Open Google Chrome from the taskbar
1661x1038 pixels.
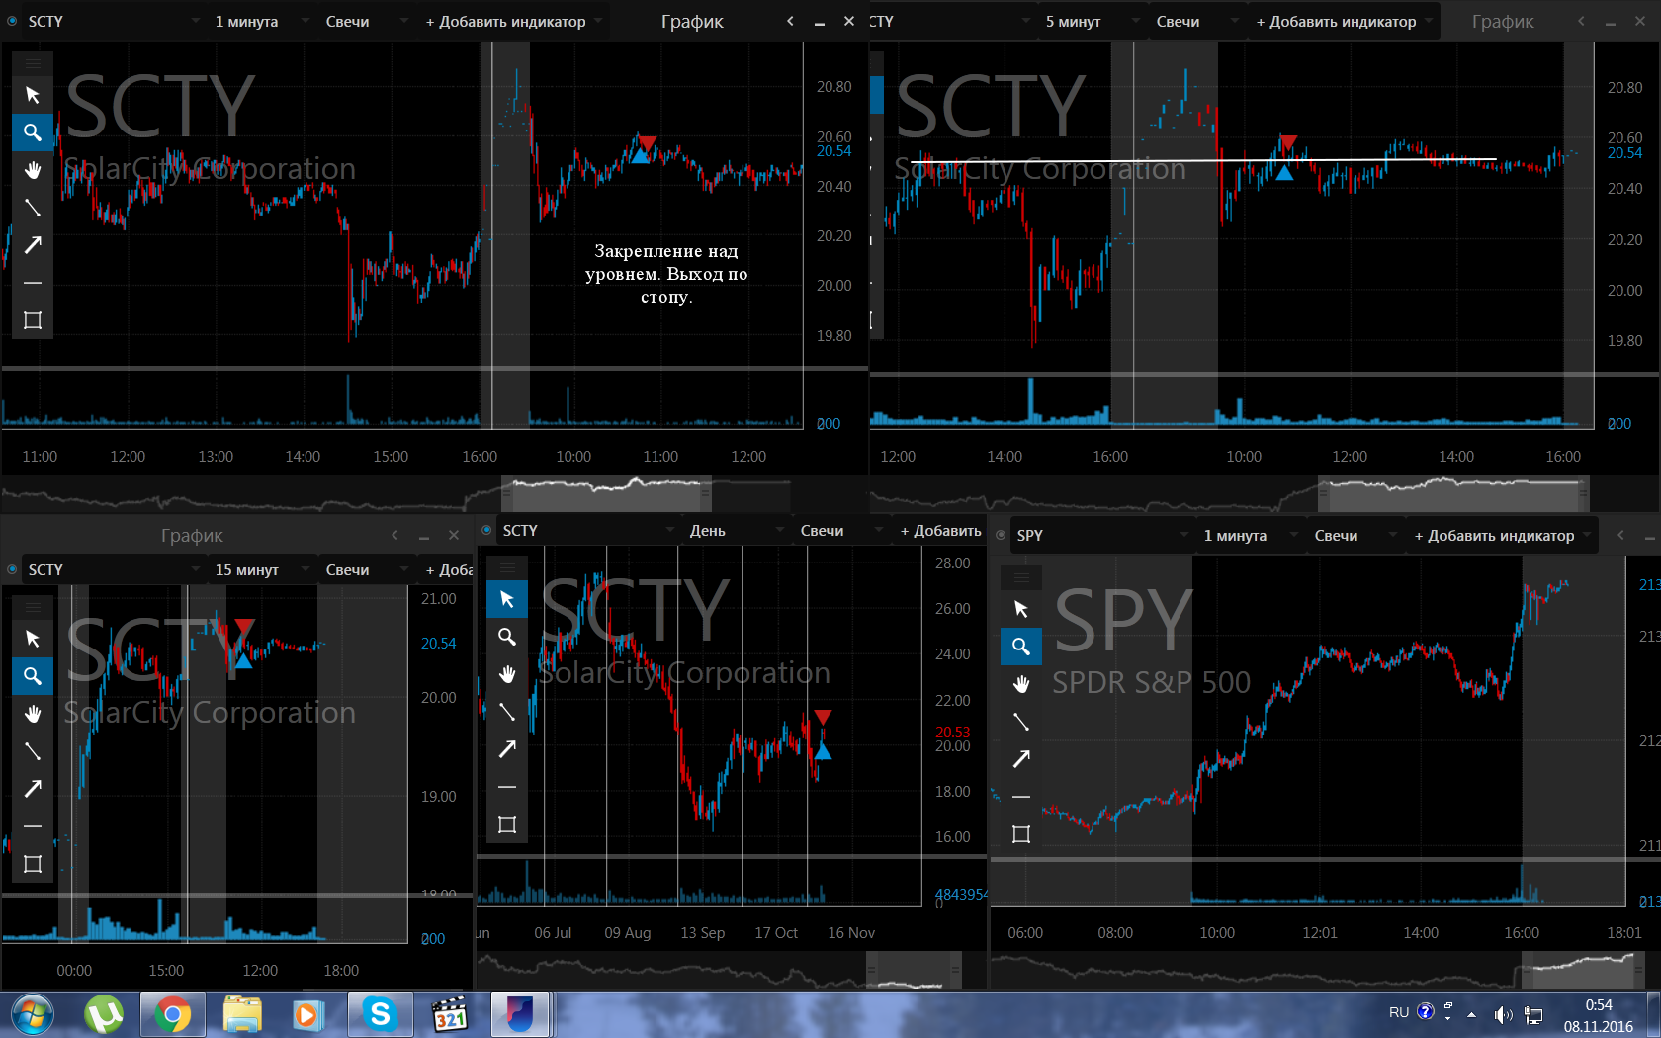click(172, 1014)
